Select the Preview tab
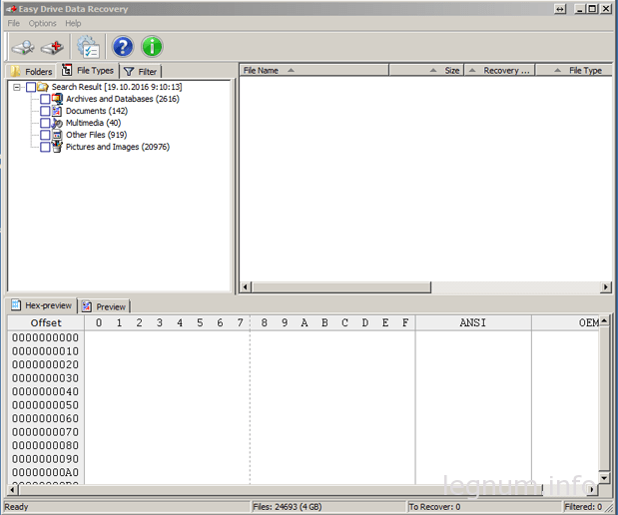This screenshot has height=515, width=618. coord(105,306)
